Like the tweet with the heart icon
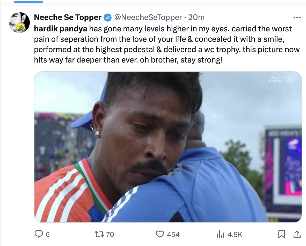 (160, 234)
